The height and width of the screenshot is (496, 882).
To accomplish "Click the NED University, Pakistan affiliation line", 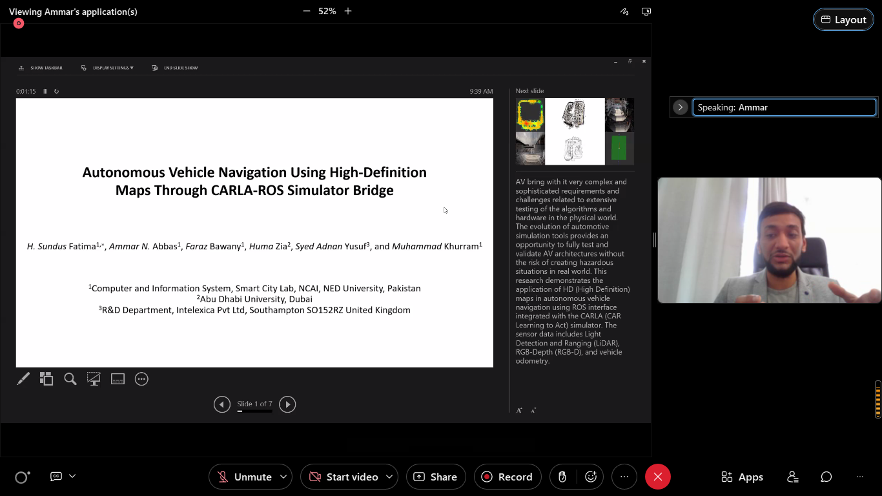I will coord(254,288).
